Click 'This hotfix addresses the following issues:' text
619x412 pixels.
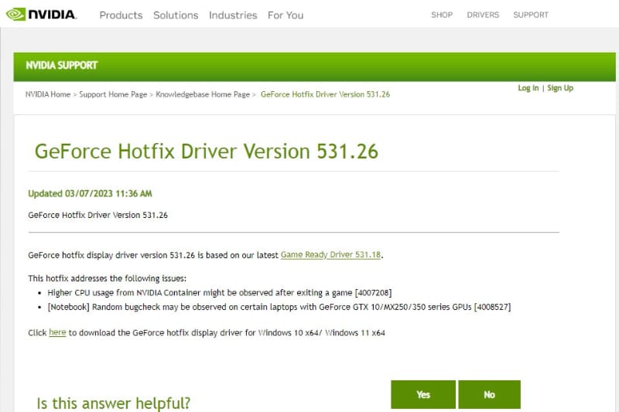tap(107, 278)
